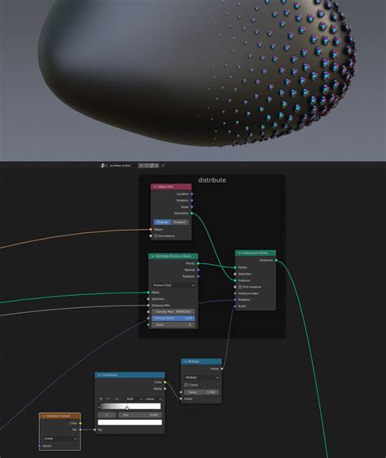386x458 pixels.
Task: Toggle the Pick Instance checkbox
Action: click(x=240, y=287)
